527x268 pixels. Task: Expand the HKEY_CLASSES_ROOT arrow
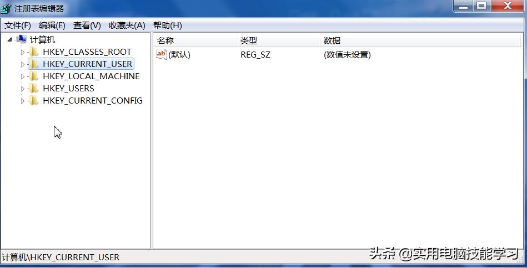click(x=23, y=52)
